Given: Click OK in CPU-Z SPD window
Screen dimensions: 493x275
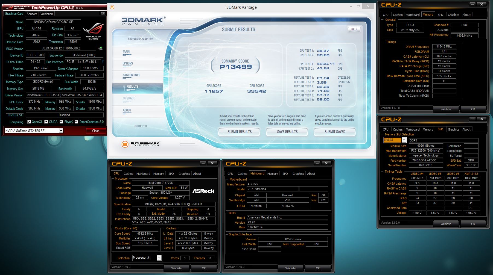Looking at the screenshot, I should tap(473, 224).
